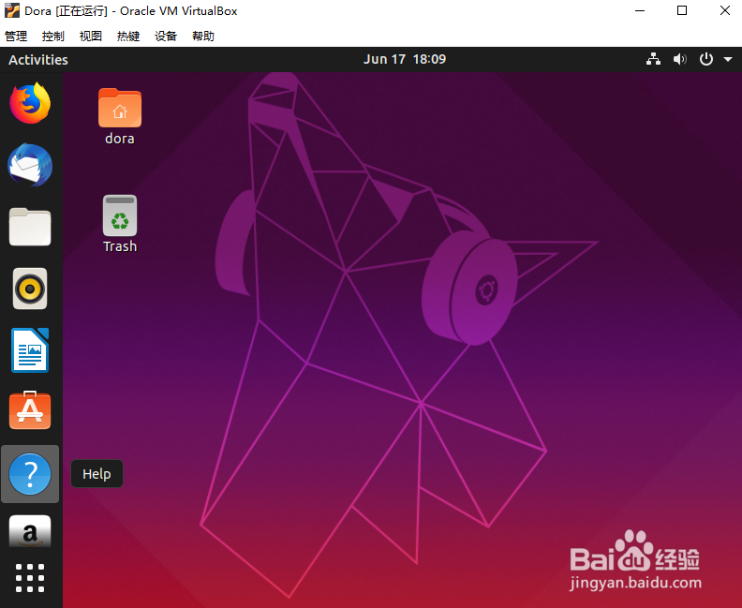742x608 pixels.
Task: Open the Files manager dock icon
Action: [30, 227]
